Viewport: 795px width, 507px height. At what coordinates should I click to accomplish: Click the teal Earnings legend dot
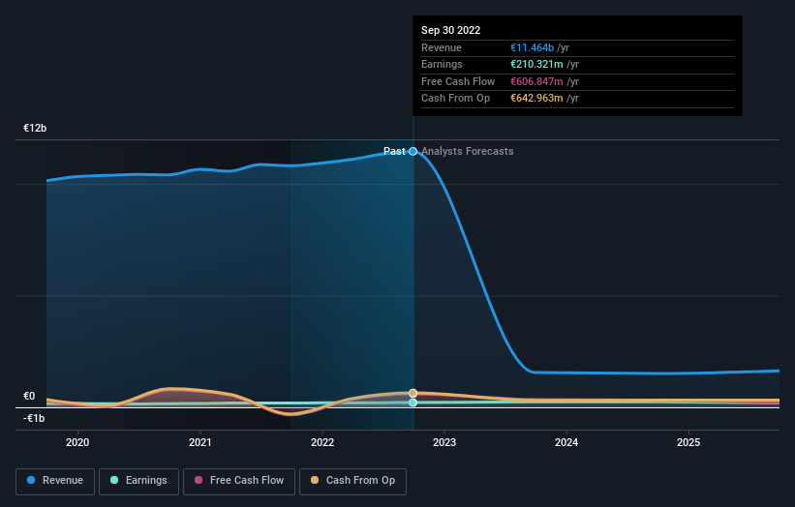(x=114, y=480)
